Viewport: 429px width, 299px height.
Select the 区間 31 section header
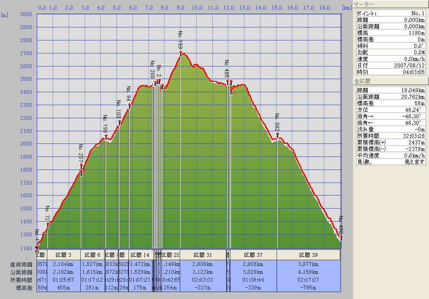pos(203,255)
